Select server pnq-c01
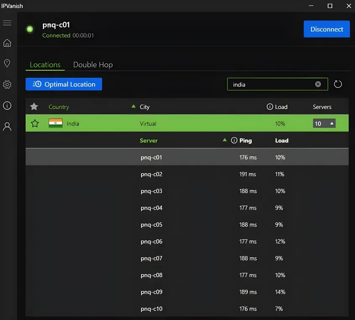 (x=187, y=157)
